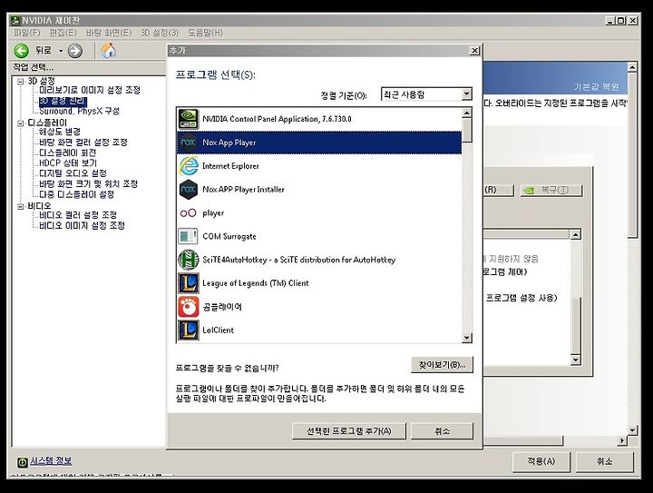Select 바탕 화면 컬러 설정 조정 item
Viewport: 653px width, 493px height.
pyautogui.click(x=83, y=143)
